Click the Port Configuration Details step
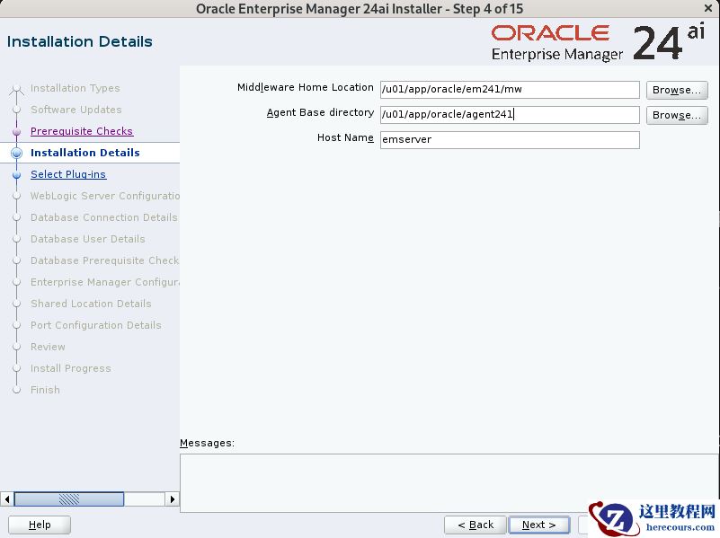The height and width of the screenshot is (538, 720). coord(96,325)
